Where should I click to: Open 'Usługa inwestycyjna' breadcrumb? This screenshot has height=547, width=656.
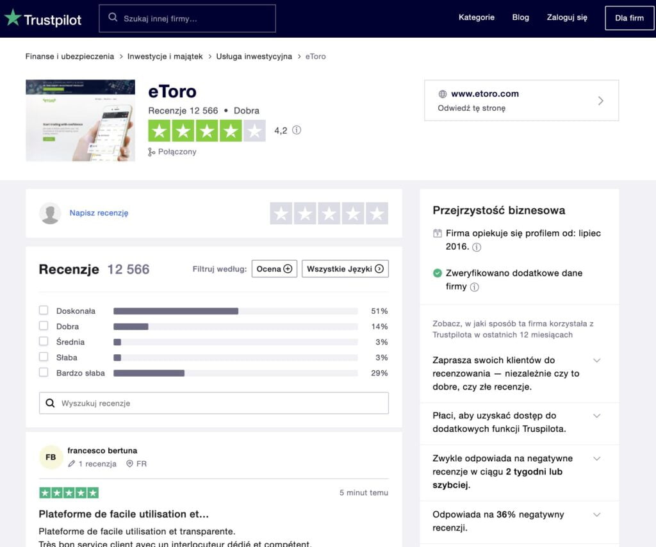[254, 56]
